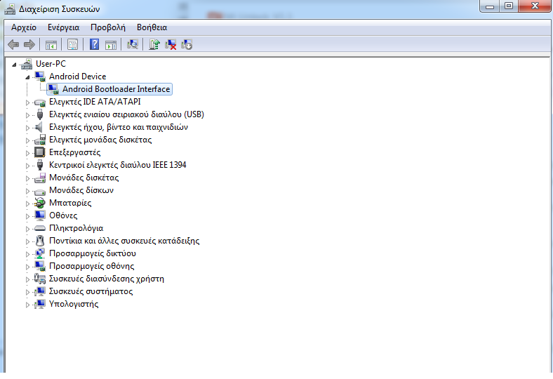Click the Επεξεργαστές chip icon

pyautogui.click(x=39, y=152)
